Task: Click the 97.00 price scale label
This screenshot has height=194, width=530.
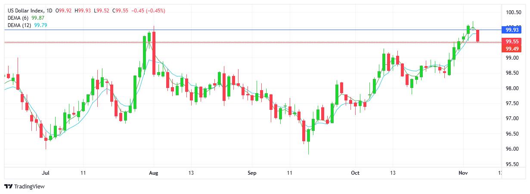Action: (x=512, y=118)
